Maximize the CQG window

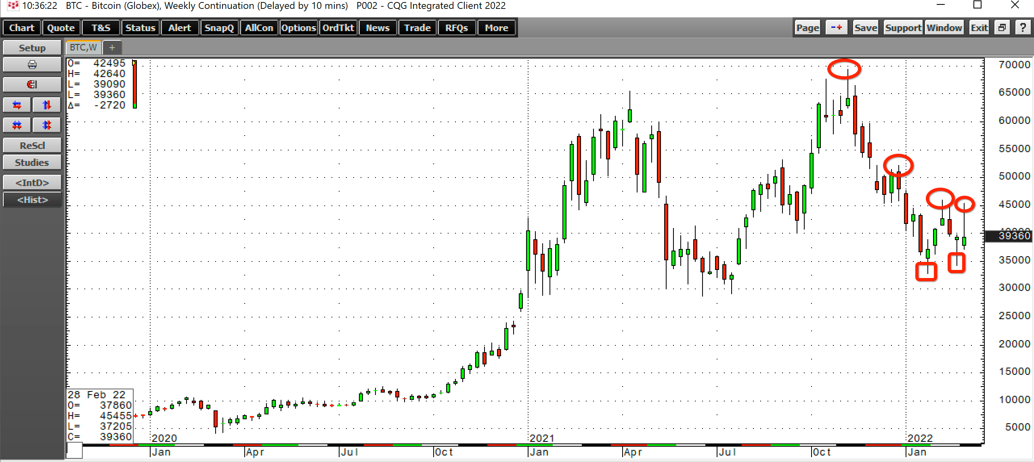(x=977, y=5)
